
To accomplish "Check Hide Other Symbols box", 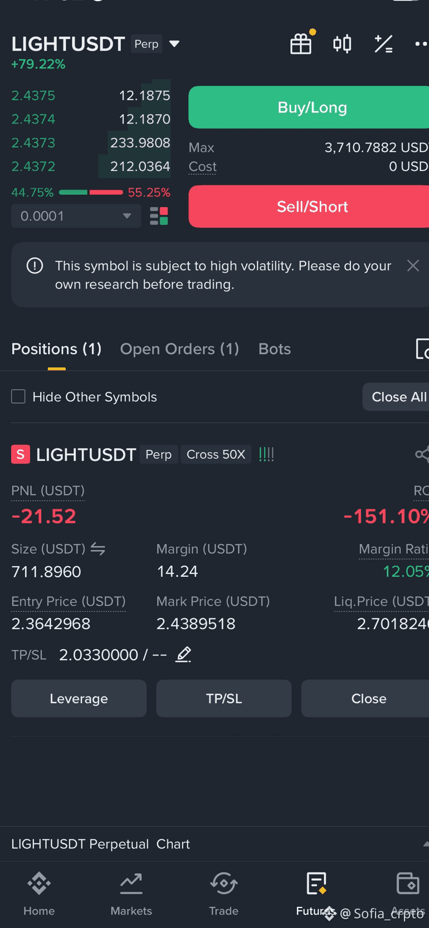I will click(18, 396).
